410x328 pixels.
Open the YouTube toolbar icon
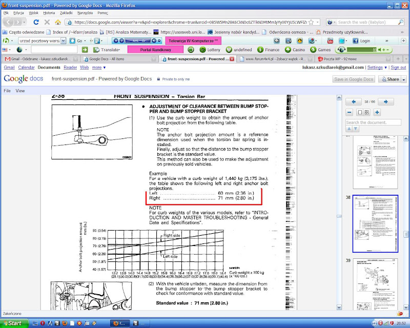(330, 41)
